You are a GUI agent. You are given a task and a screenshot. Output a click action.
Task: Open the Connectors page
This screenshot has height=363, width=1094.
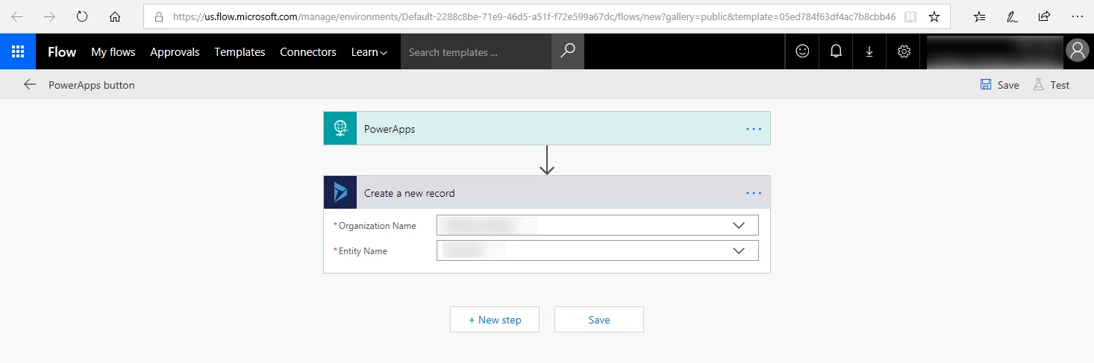(x=308, y=52)
